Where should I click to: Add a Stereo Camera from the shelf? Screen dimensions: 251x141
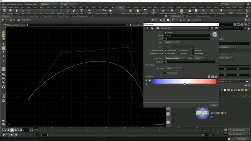point(231,11)
